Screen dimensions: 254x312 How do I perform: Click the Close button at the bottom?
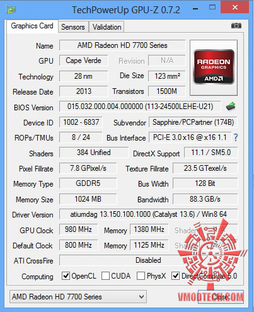[221, 297]
